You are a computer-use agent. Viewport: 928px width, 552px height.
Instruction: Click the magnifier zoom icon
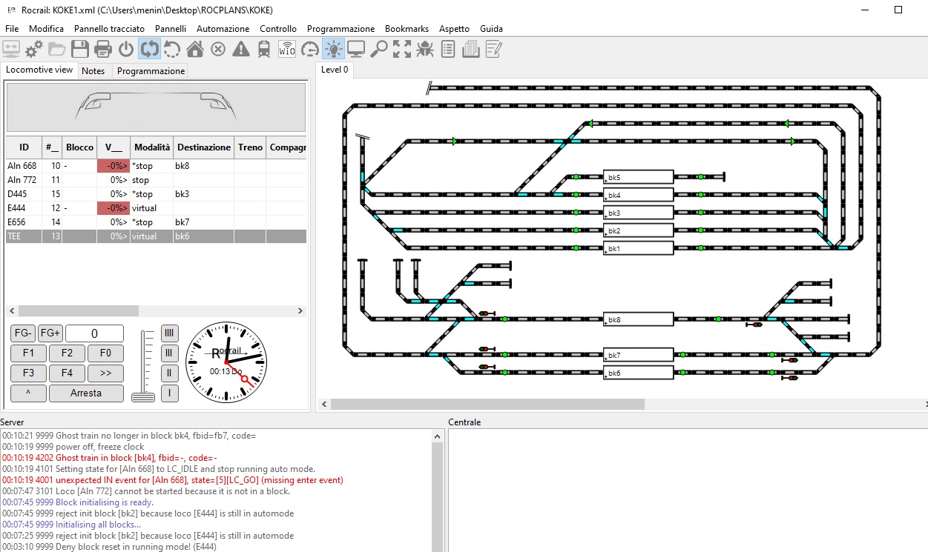click(379, 50)
